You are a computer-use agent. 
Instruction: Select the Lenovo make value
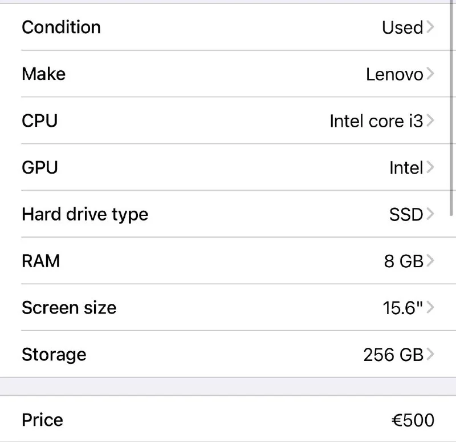coord(394,74)
